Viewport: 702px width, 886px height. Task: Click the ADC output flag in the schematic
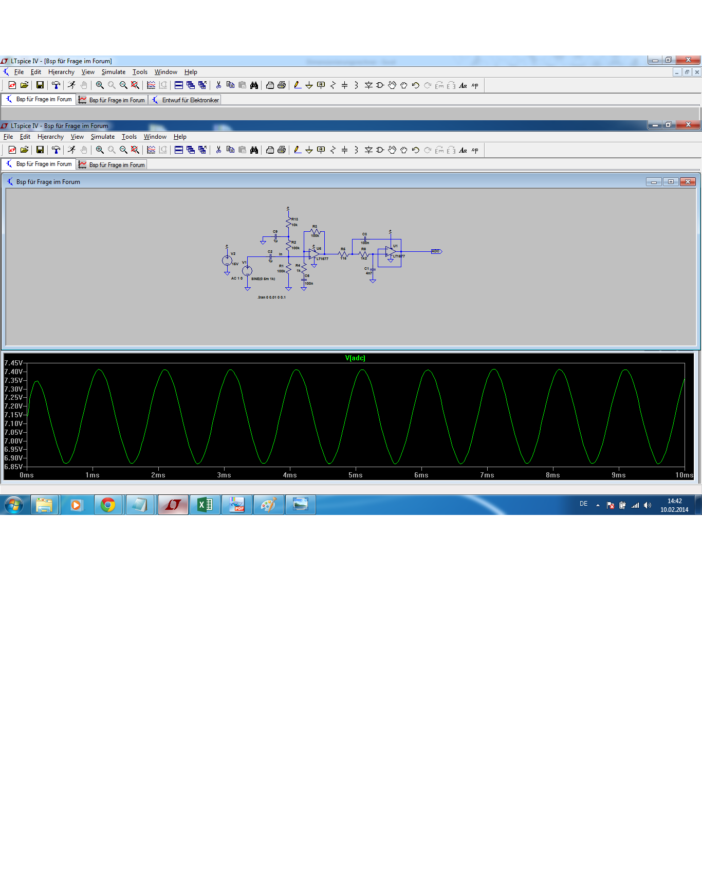point(436,251)
